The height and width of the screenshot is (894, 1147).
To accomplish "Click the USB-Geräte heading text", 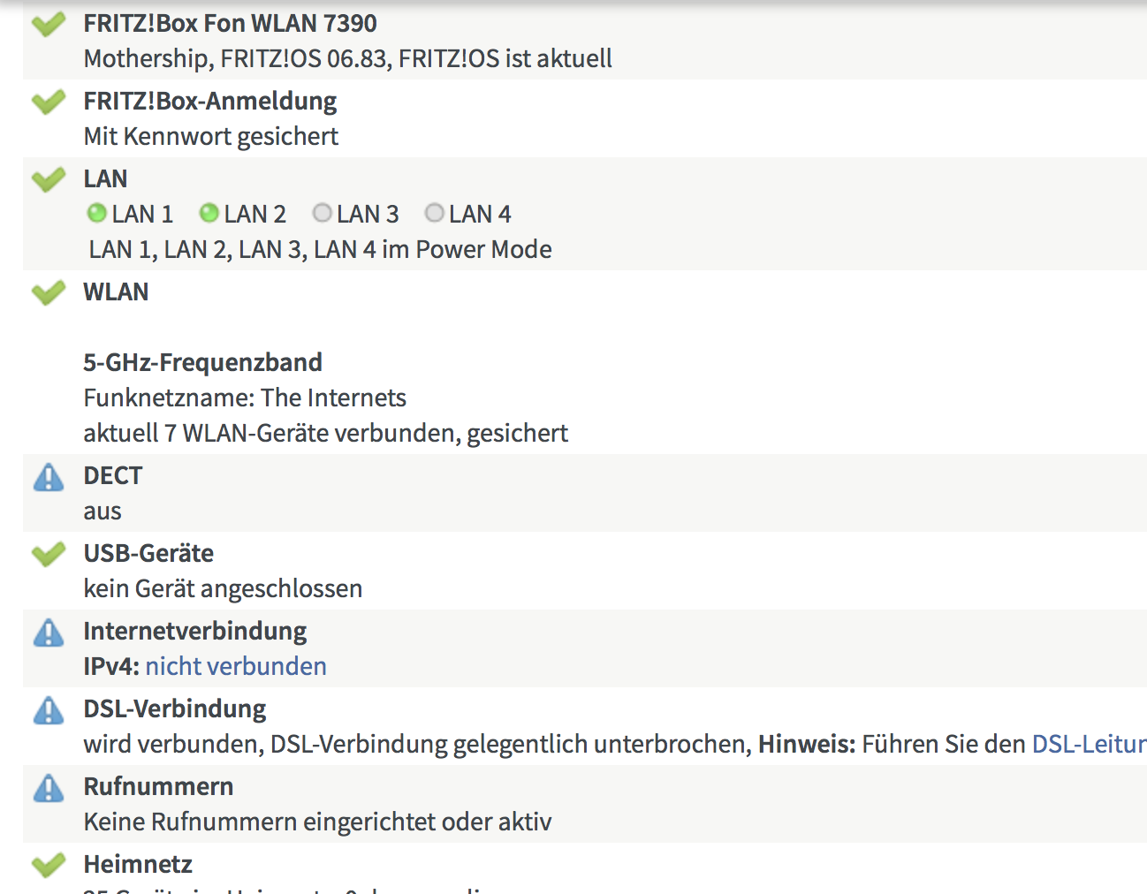I will coord(148,553).
